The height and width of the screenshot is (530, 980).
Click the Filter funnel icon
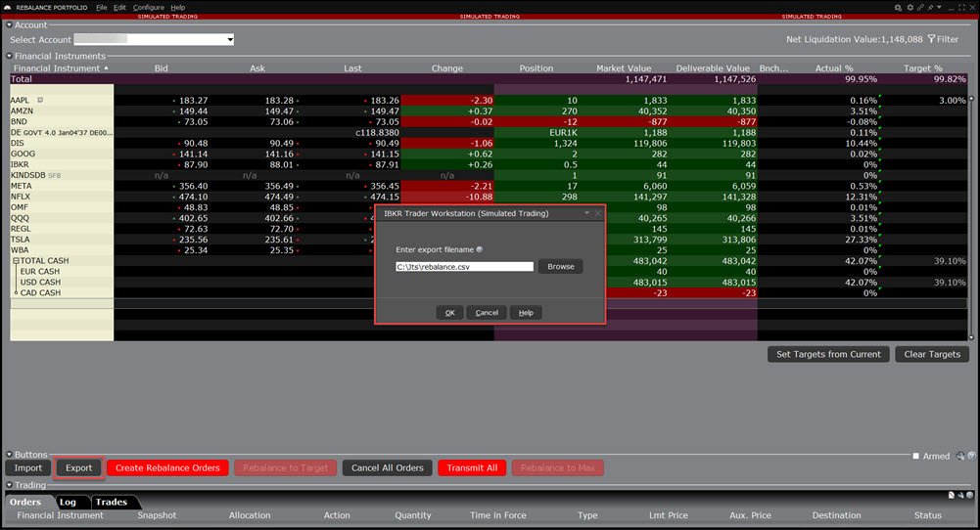point(931,39)
